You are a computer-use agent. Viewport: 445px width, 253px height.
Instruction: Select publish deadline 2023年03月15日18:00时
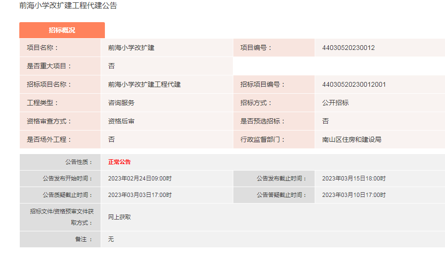(354, 179)
